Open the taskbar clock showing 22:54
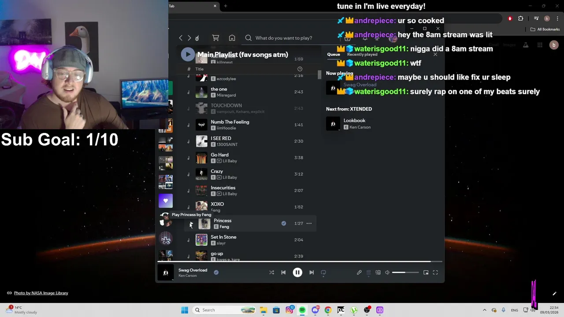This screenshot has width=564, height=317. pos(550,310)
